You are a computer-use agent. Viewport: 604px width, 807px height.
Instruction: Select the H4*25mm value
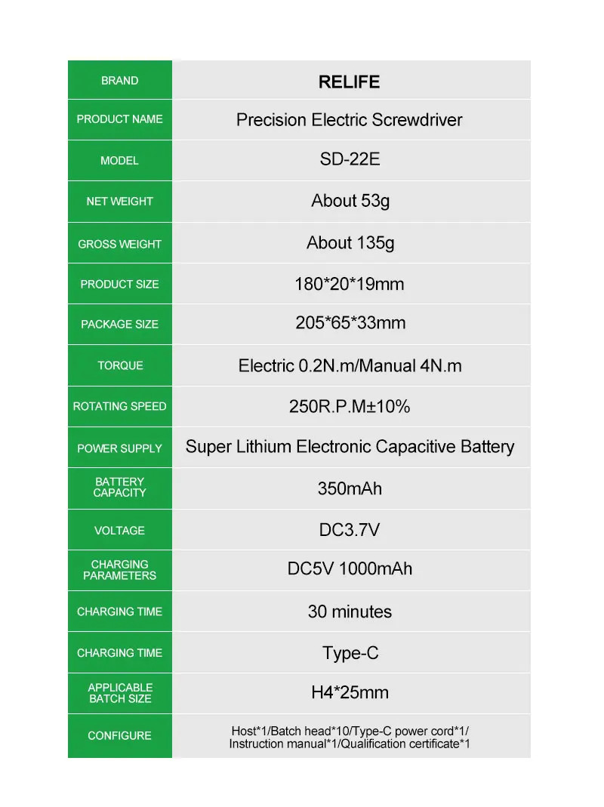click(x=350, y=693)
